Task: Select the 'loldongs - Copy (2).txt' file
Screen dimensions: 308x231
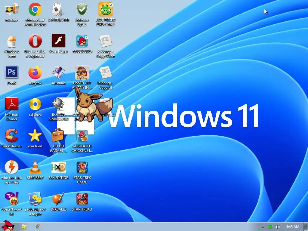Action: tap(106, 41)
